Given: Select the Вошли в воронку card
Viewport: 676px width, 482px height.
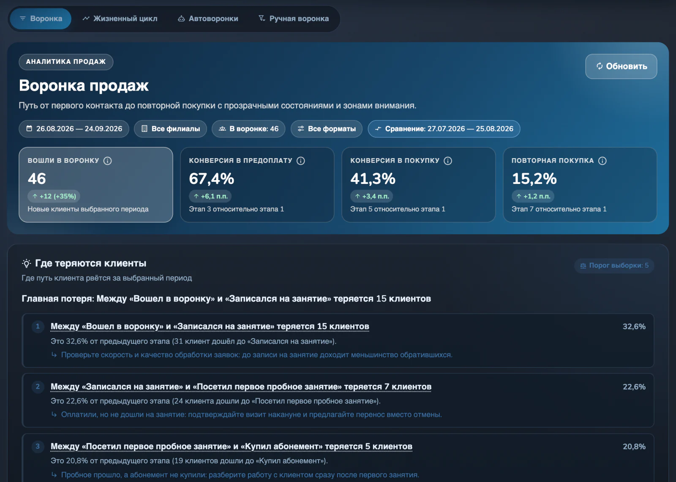Looking at the screenshot, I should (x=96, y=185).
